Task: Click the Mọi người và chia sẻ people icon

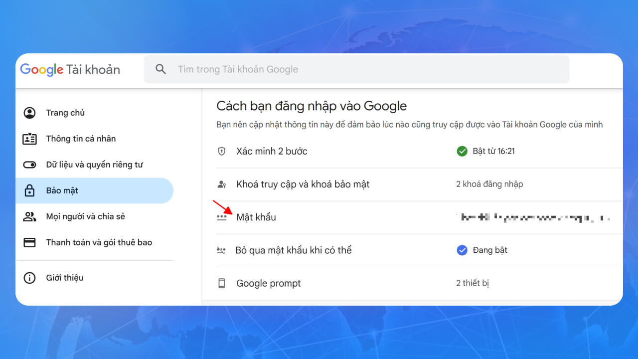Action: tap(30, 216)
